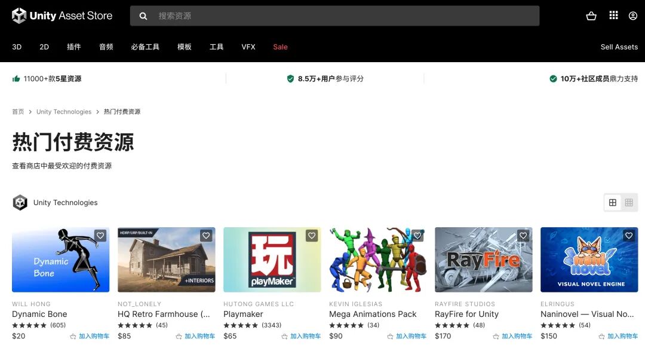Click cart icon under Playmaker
645x348 pixels.
pyautogui.click(x=284, y=337)
